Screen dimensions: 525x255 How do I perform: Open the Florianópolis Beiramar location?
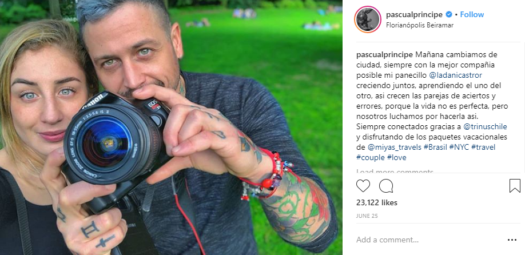(420, 25)
